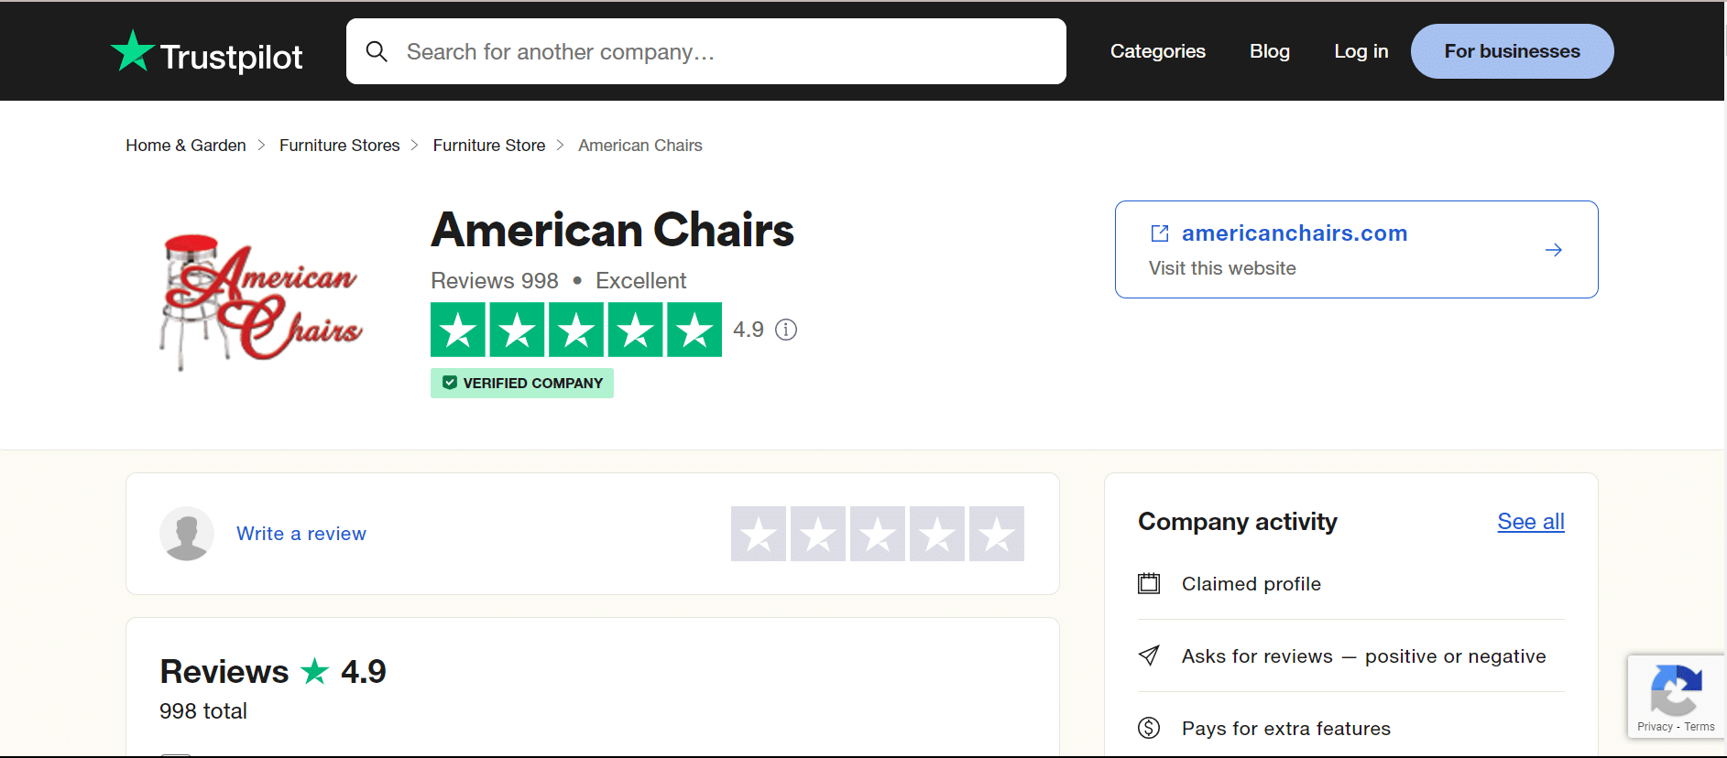Viewport: 1727px width, 758px height.
Task: Go to the Blog page
Action: (x=1269, y=51)
